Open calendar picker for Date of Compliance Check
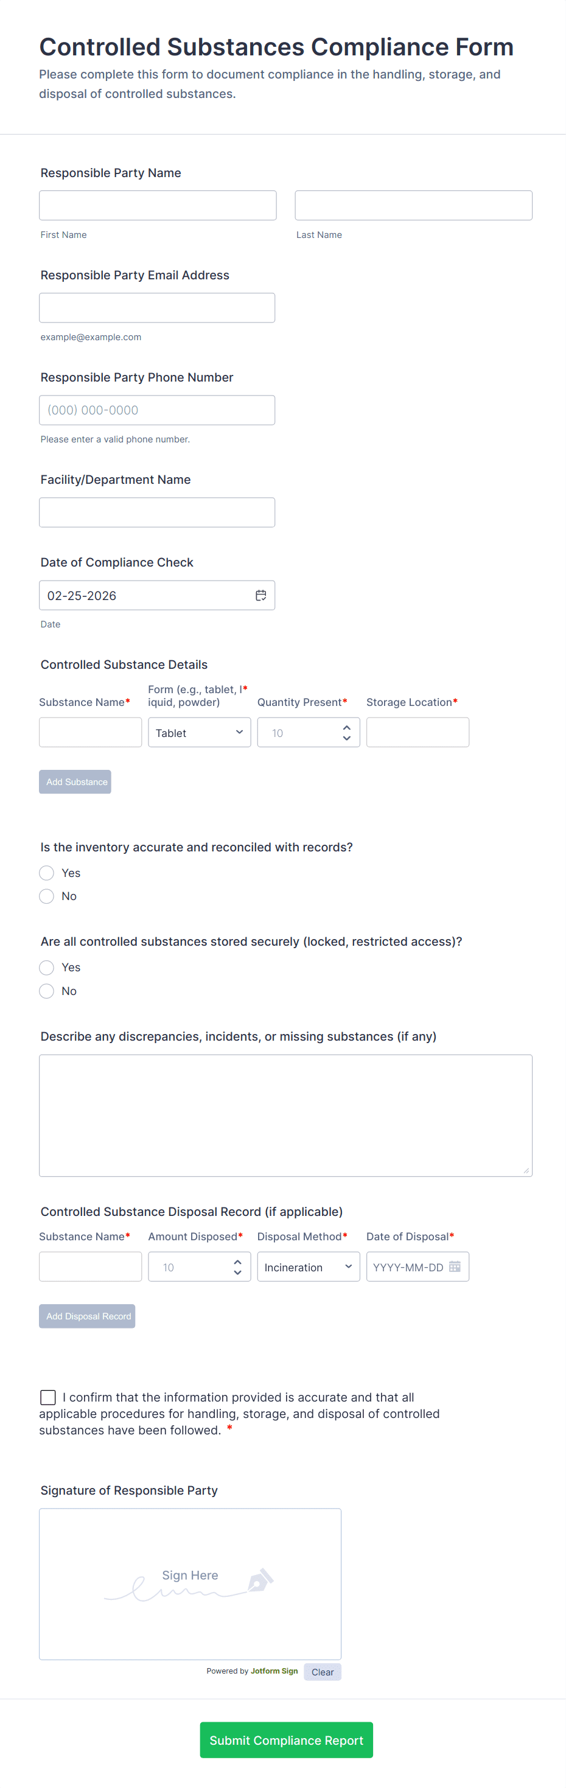Screen dimensions: 566x1788 pyautogui.click(x=260, y=596)
